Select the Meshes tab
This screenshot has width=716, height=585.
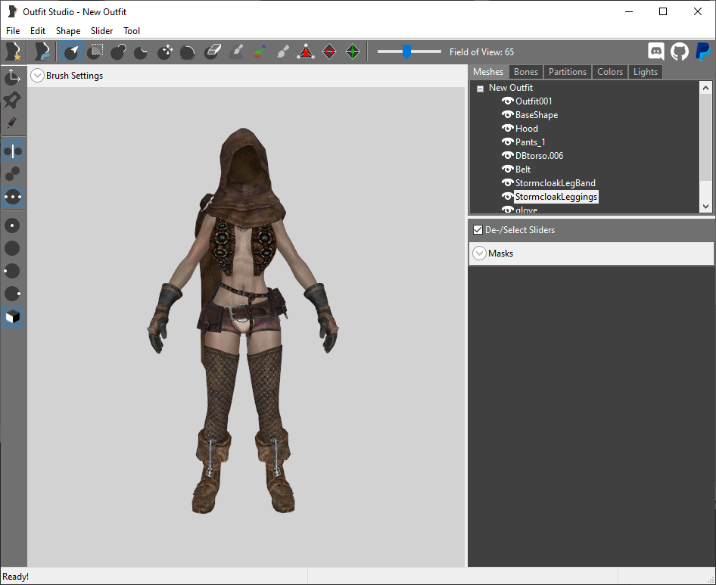click(x=488, y=72)
